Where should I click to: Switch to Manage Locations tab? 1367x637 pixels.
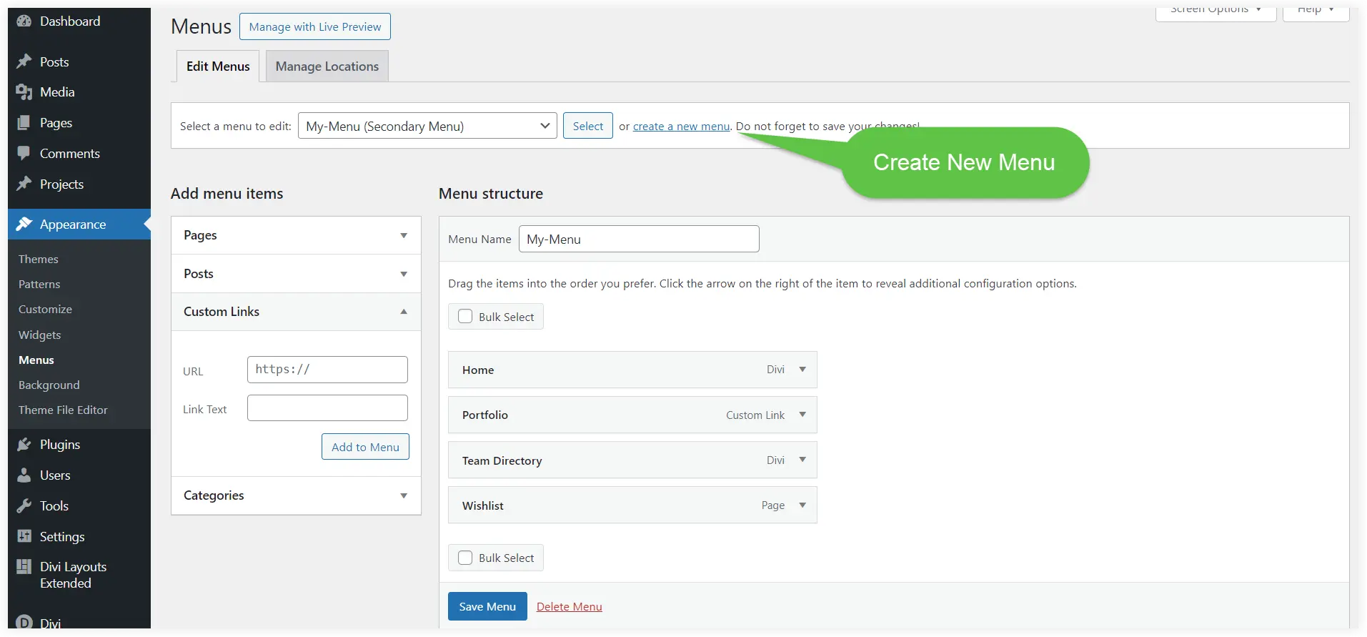click(x=327, y=66)
